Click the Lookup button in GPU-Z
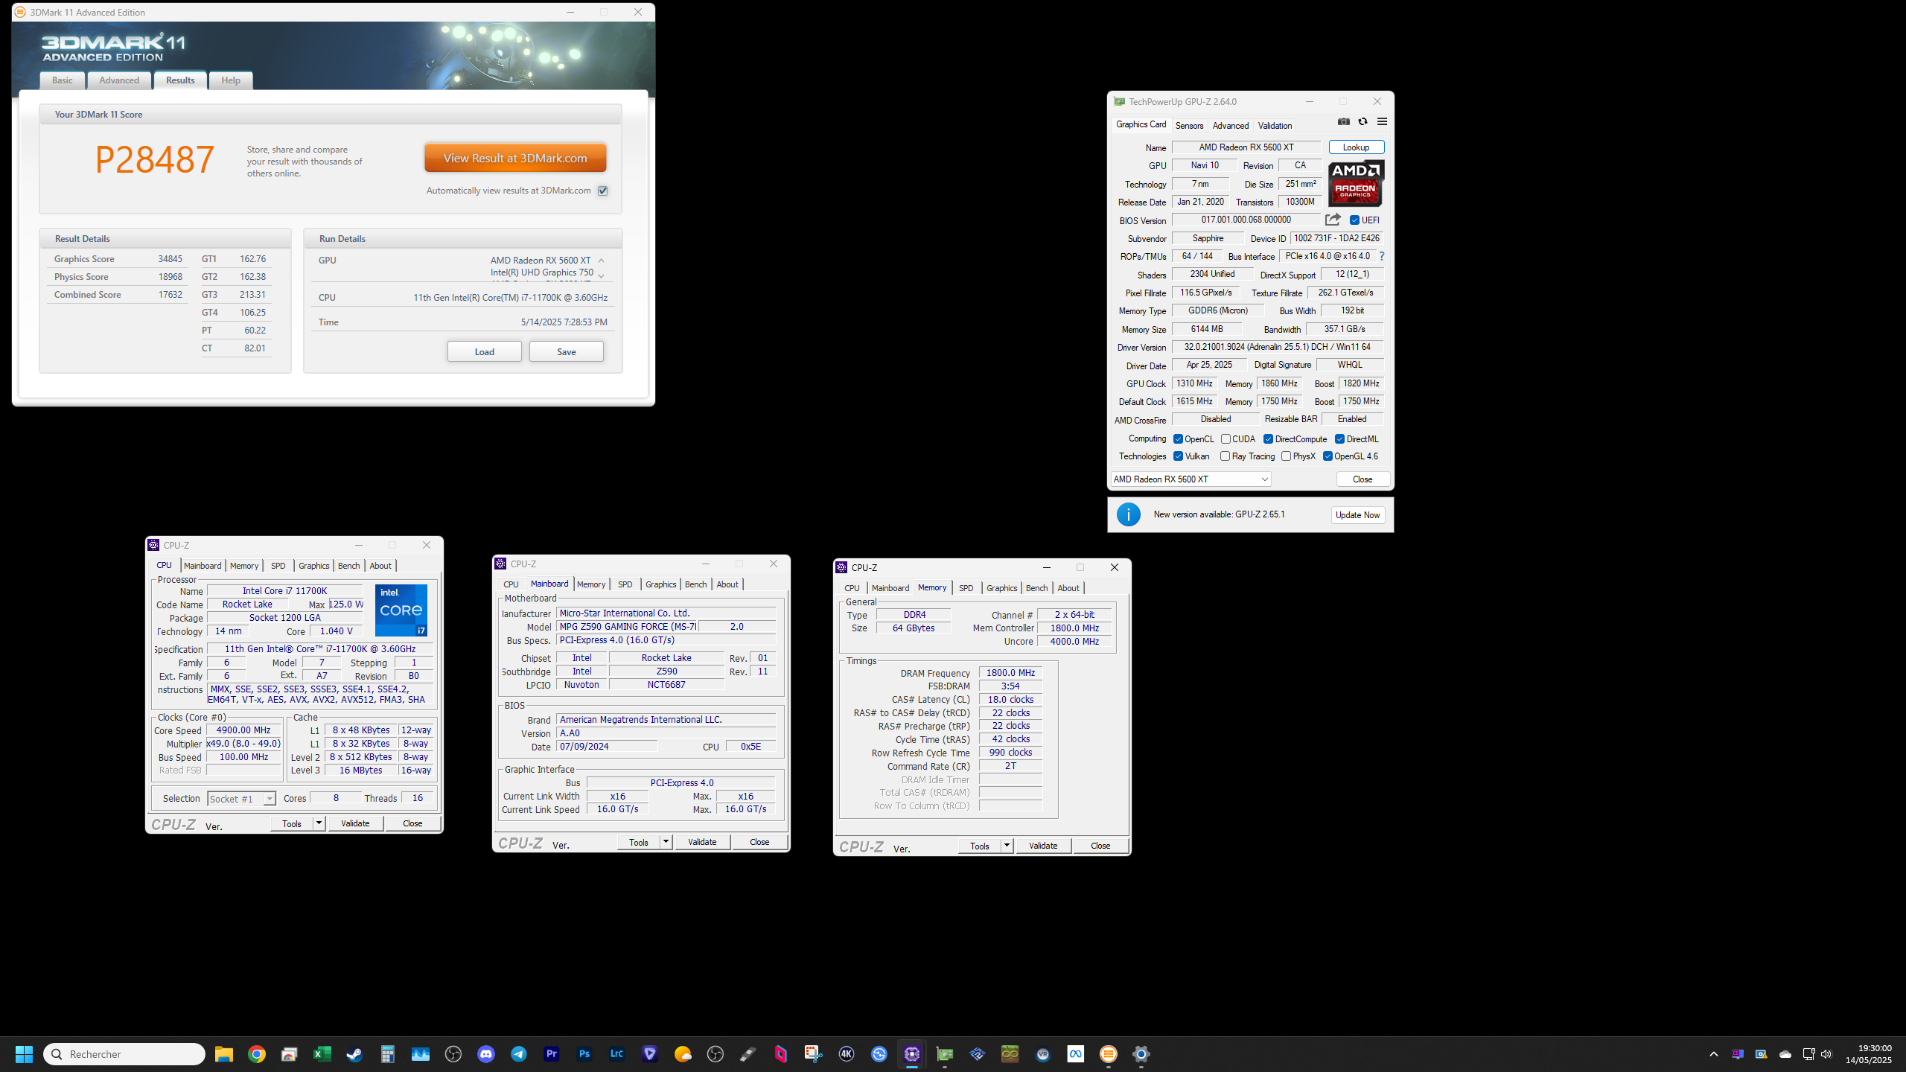Image resolution: width=1906 pixels, height=1072 pixels. pyautogui.click(x=1356, y=147)
